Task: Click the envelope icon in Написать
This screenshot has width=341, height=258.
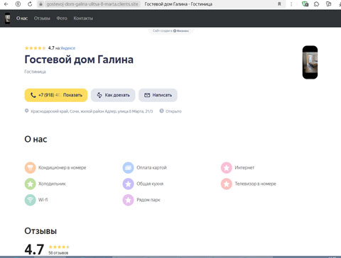Action: tap(147, 95)
